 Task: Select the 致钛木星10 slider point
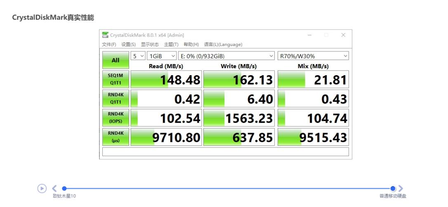click(64, 188)
